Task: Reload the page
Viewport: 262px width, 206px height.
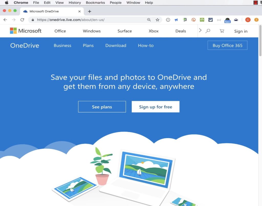Action: (22, 20)
